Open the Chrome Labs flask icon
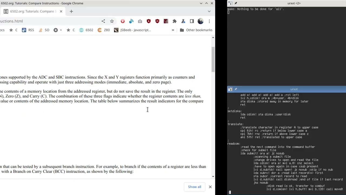 pyautogui.click(x=183, y=21)
